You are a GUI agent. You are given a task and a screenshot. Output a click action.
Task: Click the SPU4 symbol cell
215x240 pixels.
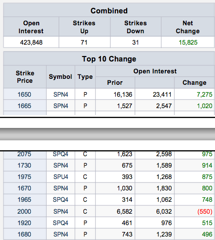(61, 177)
